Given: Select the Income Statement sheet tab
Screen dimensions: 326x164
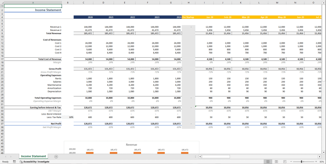Looking at the screenshot, I should click(x=33, y=156).
